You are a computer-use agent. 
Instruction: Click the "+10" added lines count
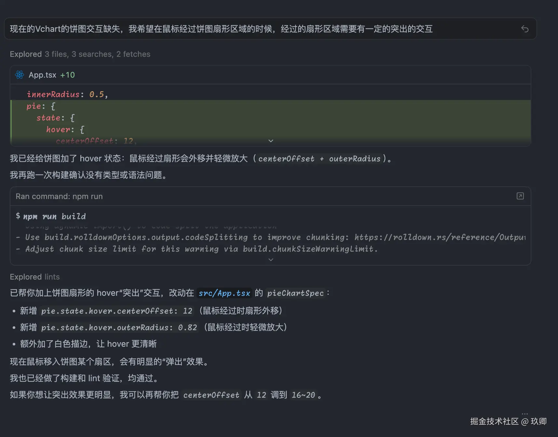point(67,75)
